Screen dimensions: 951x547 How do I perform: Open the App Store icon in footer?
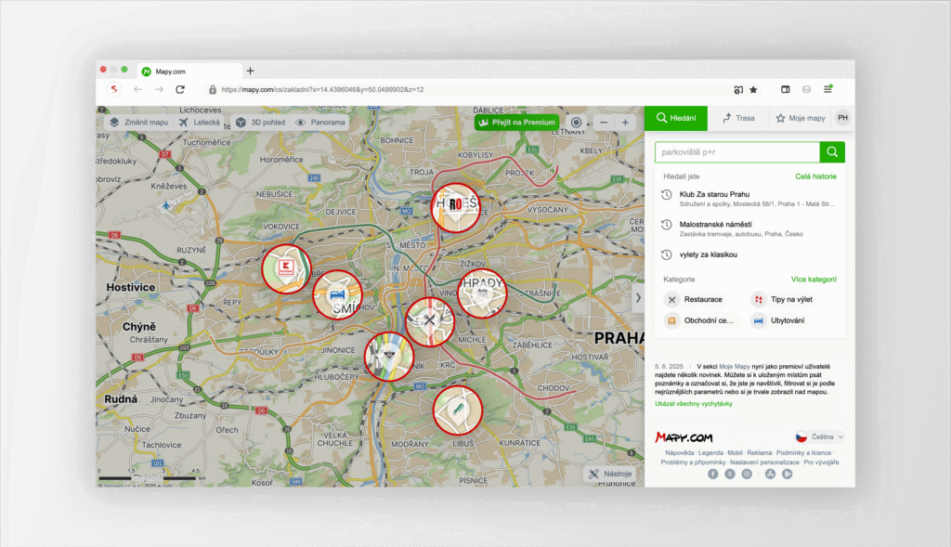[770, 475]
